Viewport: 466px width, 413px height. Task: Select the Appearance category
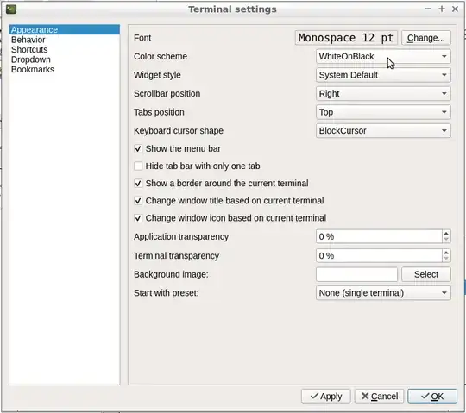tap(65, 29)
